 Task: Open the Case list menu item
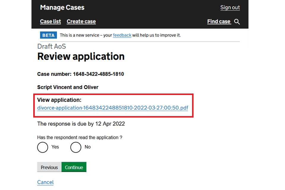[50, 22]
